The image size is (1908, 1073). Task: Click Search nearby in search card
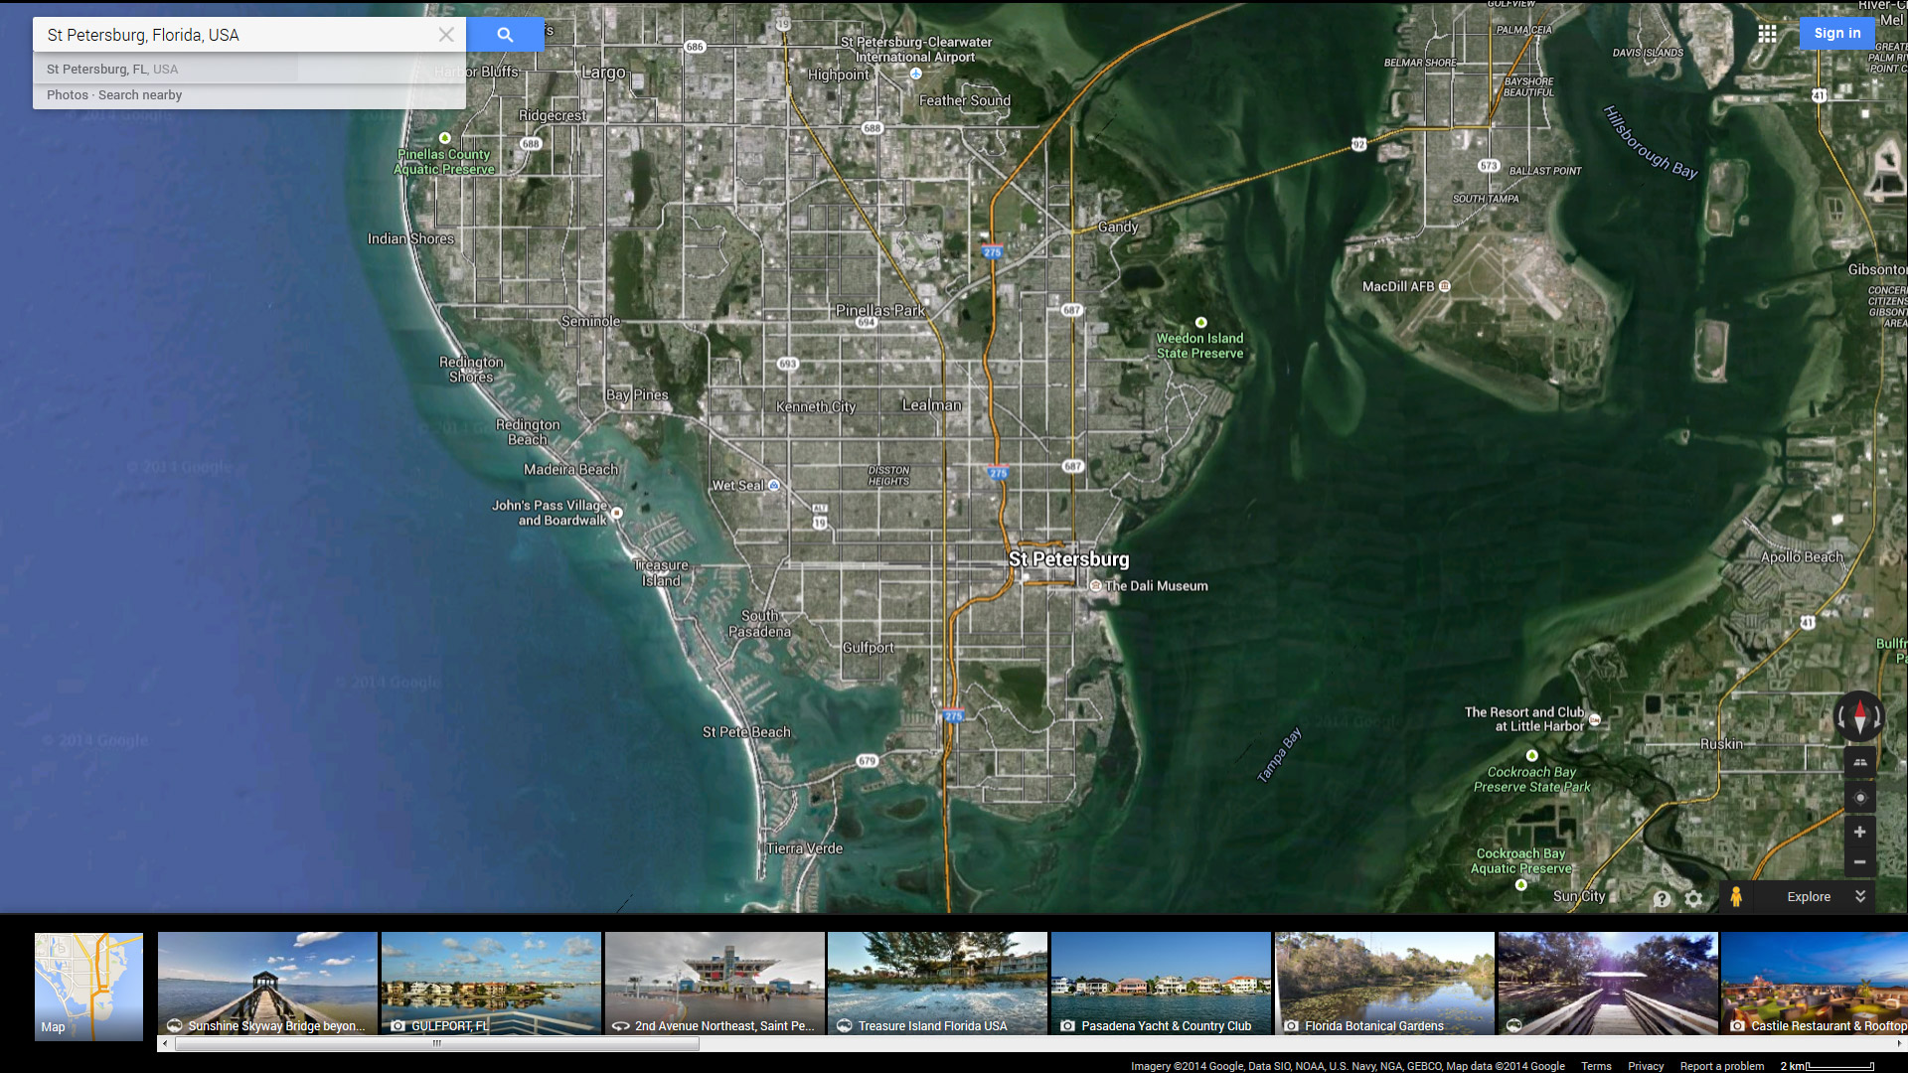(x=140, y=95)
